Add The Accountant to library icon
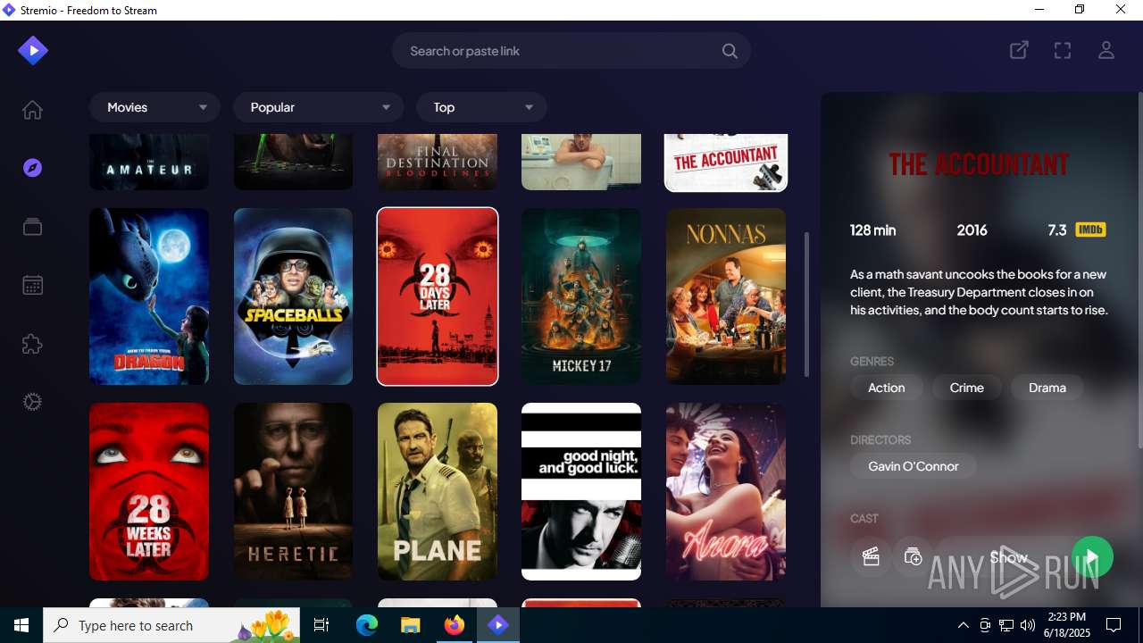The height and width of the screenshot is (643, 1143). pos(913,557)
